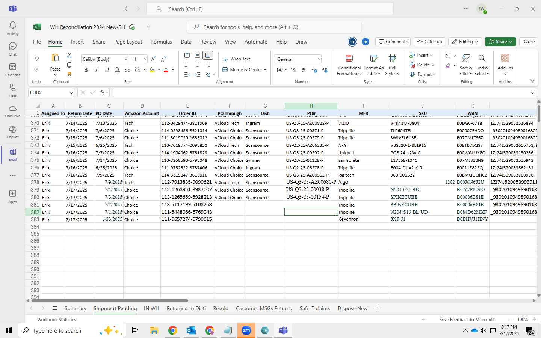The height and width of the screenshot is (338, 541).
Task: Open General number format dropdown
Action: pos(319,59)
